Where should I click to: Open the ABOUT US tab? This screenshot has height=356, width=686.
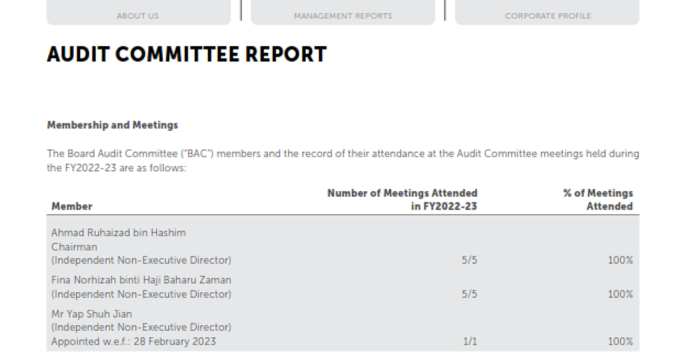tap(138, 16)
